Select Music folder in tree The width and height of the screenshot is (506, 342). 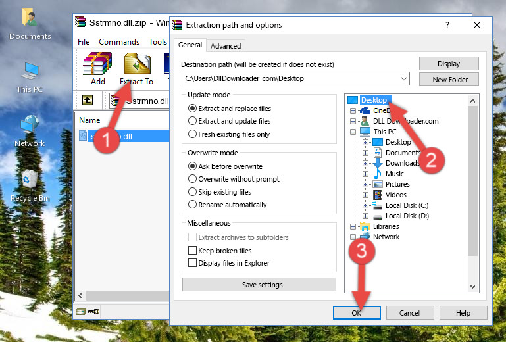[395, 174]
